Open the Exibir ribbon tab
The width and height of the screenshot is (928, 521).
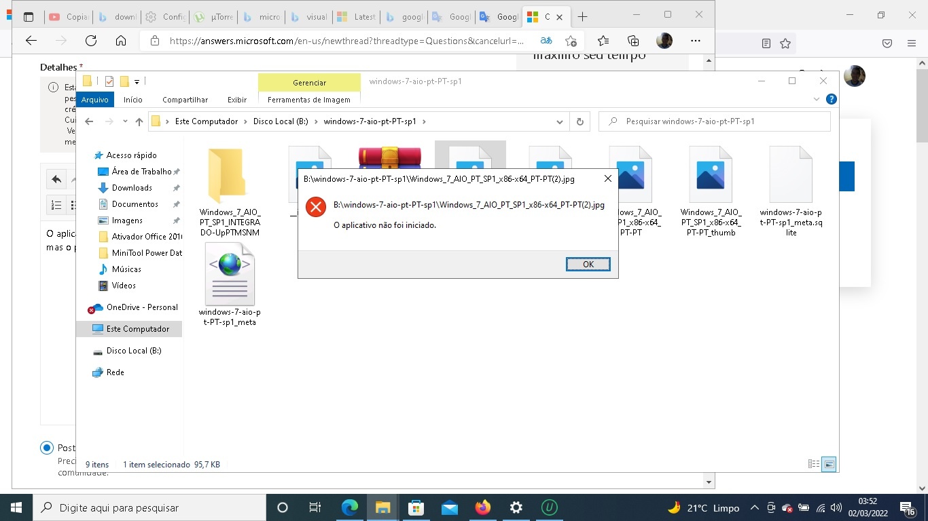[237, 100]
